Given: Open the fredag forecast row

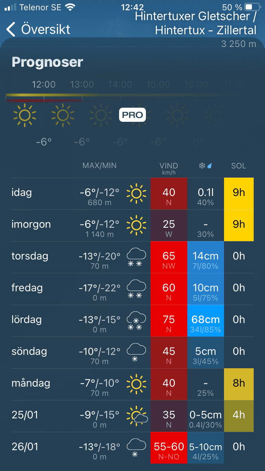Looking at the screenshot, I should [27, 288].
